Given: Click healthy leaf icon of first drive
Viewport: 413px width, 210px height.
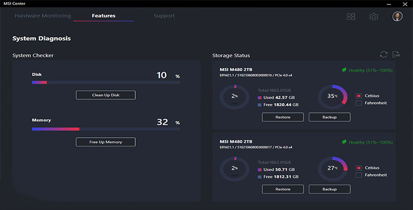Looking at the screenshot, I should (344, 70).
